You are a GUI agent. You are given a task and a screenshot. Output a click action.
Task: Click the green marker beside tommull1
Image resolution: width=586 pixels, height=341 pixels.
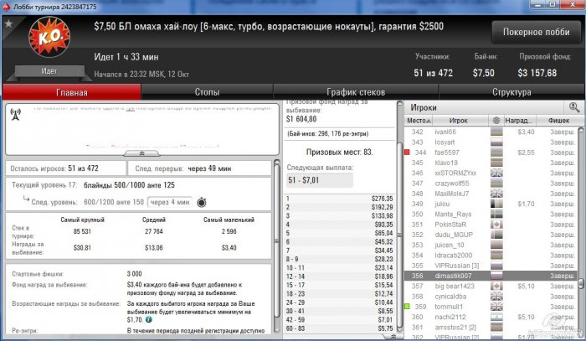[x=407, y=307]
